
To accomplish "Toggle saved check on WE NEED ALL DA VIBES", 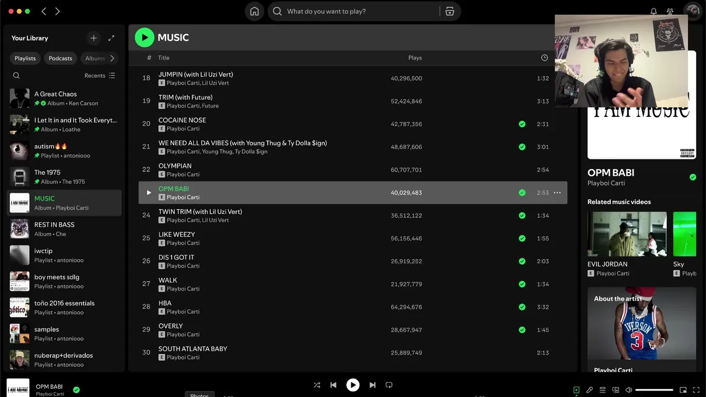I will 522,147.
